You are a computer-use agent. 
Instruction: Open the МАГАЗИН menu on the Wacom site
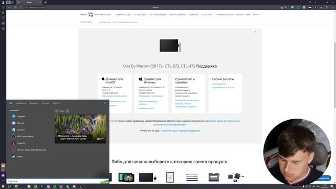pyautogui.click(x=206, y=15)
